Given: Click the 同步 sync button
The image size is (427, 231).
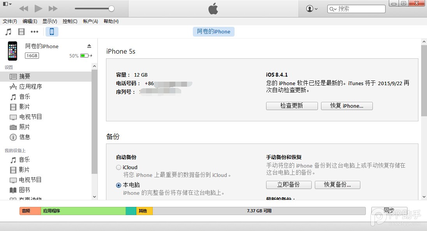Looking at the screenshot, I should [x=389, y=211].
